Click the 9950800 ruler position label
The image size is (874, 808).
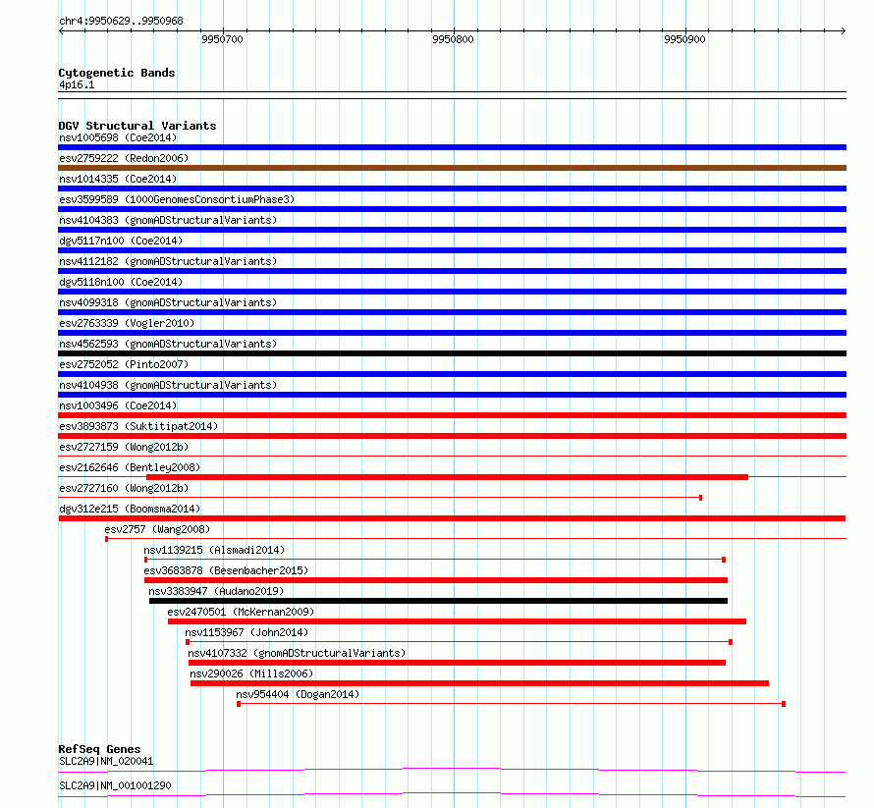click(x=453, y=39)
